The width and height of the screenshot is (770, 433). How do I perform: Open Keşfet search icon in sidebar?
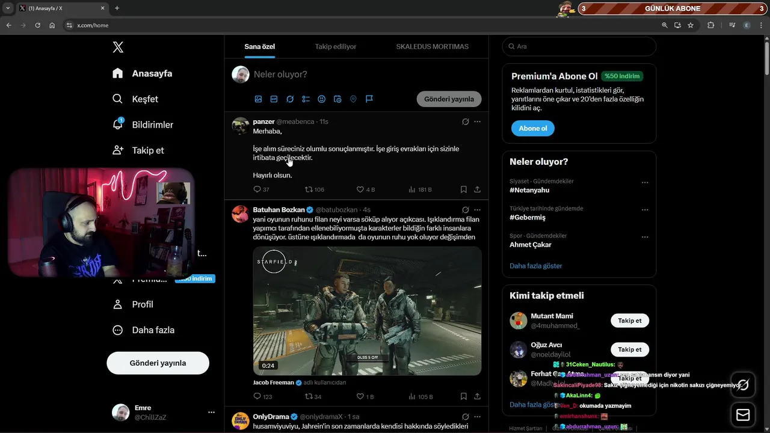[118, 99]
